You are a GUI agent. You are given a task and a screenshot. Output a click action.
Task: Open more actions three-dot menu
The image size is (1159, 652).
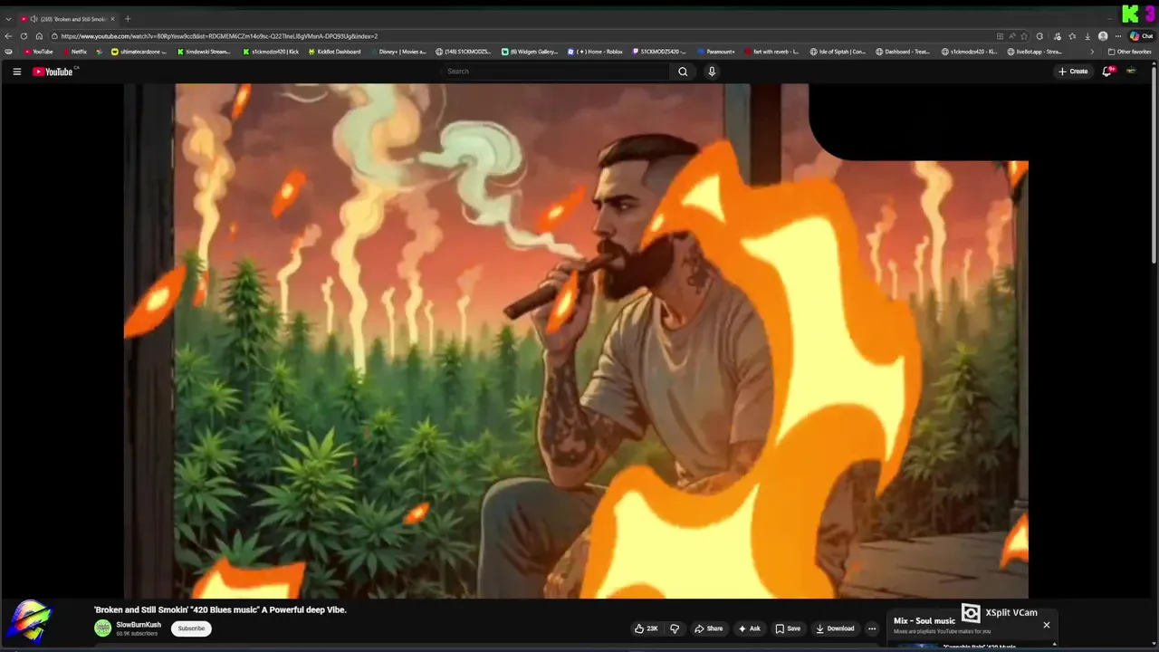[x=872, y=628]
